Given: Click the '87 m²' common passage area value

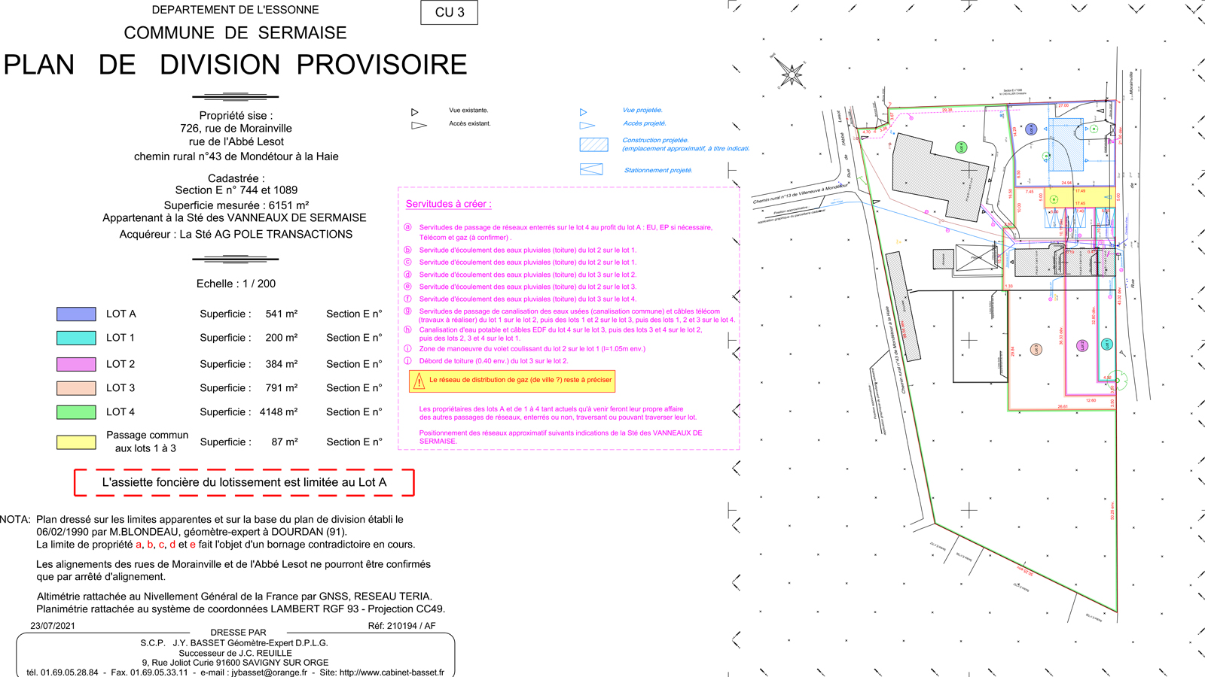Looking at the screenshot, I should [284, 442].
